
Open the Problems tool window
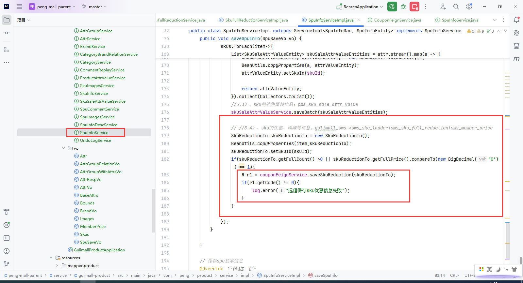[x=7, y=251]
